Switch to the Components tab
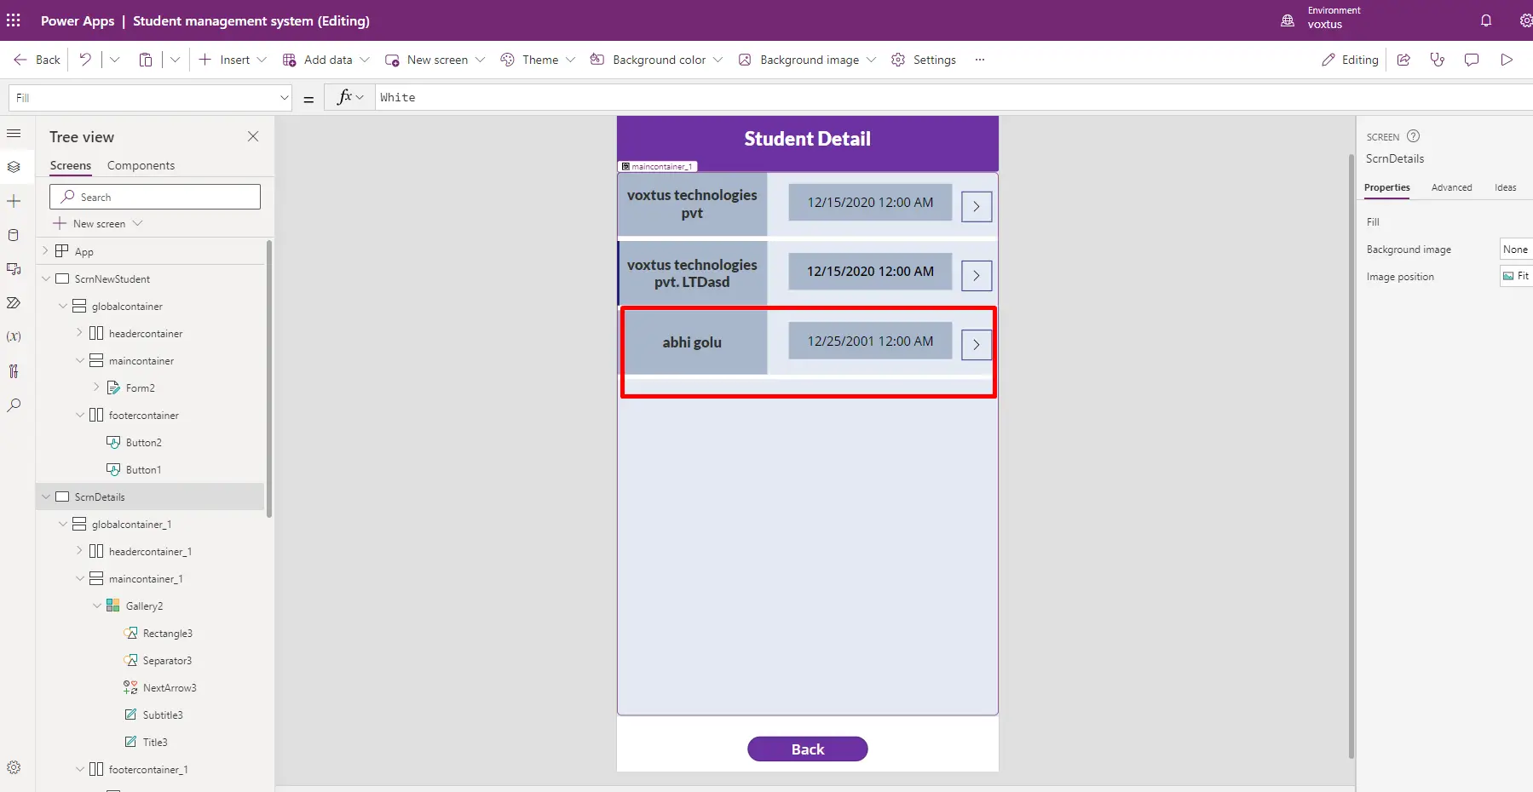1533x792 pixels. point(141,165)
